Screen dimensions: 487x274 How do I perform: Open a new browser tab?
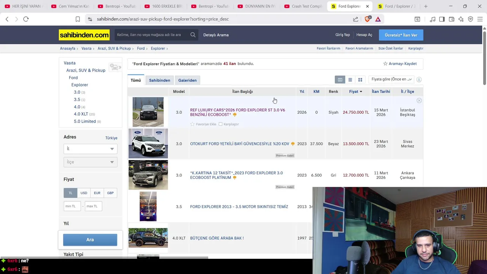coord(426,6)
